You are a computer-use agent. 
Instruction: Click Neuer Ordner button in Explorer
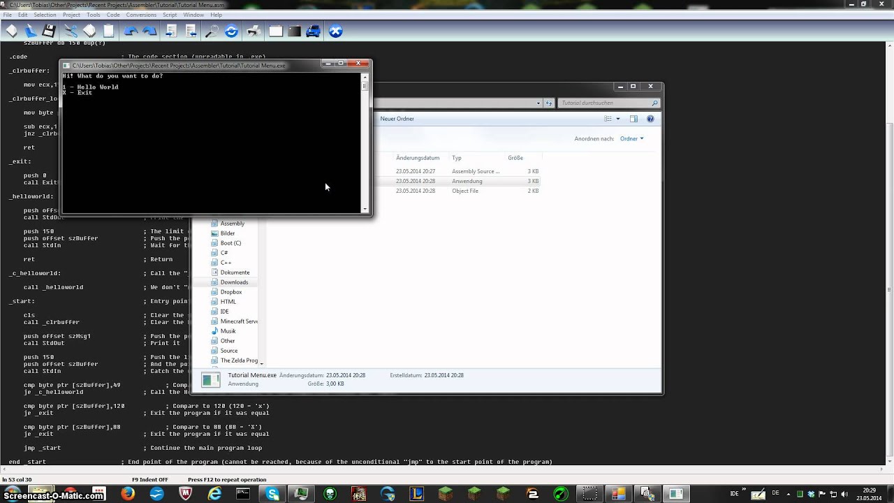[397, 119]
